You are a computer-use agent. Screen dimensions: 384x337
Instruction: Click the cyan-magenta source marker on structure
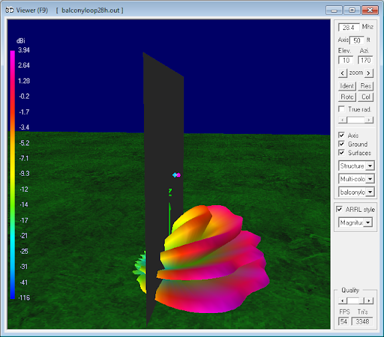tap(176, 175)
